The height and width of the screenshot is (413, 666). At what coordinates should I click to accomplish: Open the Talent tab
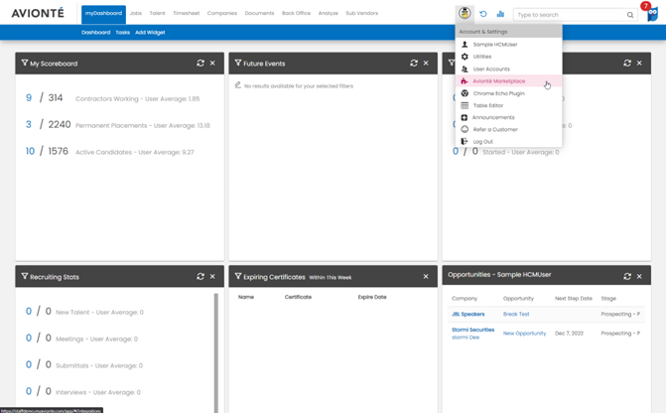point(157,13)
